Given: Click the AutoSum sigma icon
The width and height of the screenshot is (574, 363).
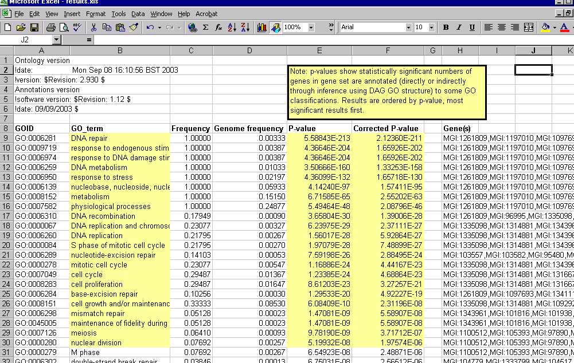Looking at the screenshot, I should click(x=205, y=27).
